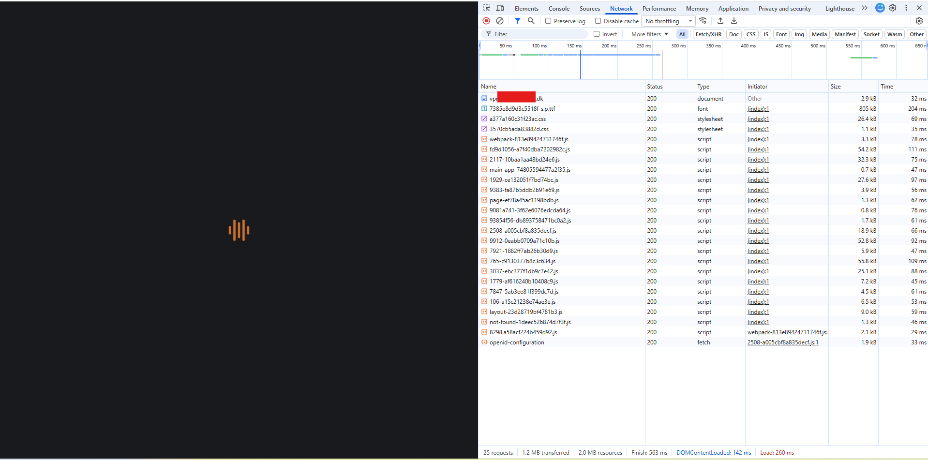Open network conditions Wi-Fi icon

pos(703,21)
